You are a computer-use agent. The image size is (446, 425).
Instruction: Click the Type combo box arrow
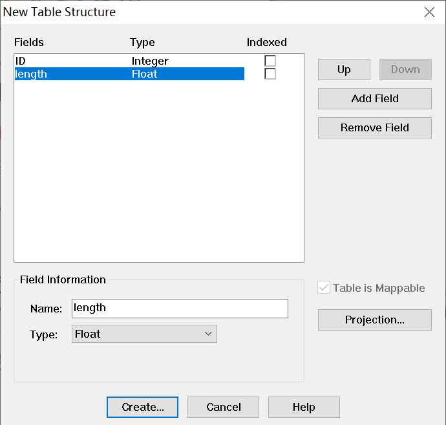[x=208, y=334]
